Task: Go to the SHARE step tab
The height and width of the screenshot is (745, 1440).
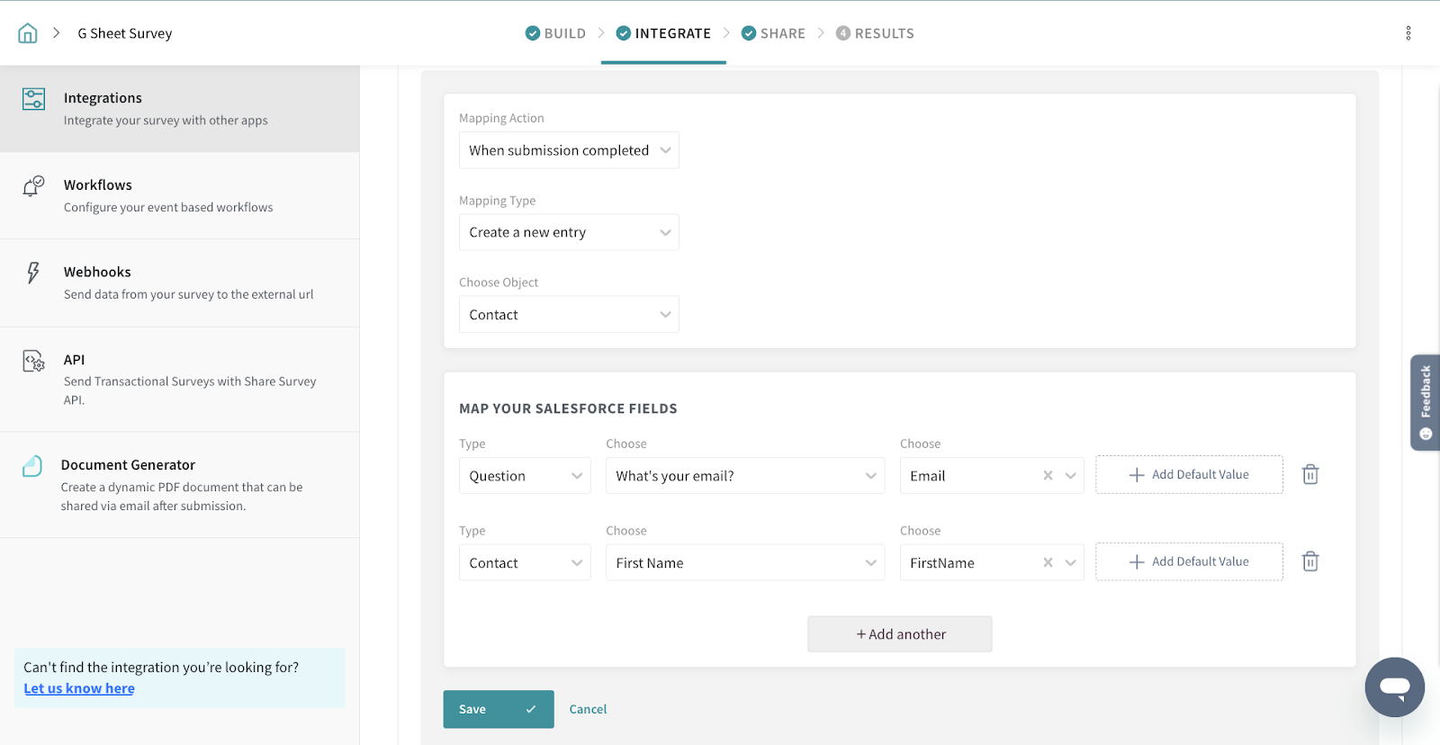Action: [x=773, y=33]
